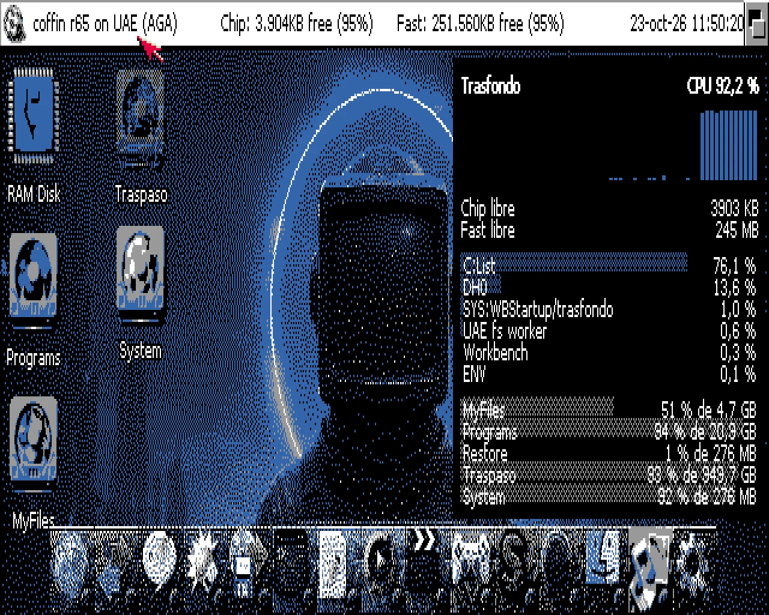The image size is (769, 615).
Task: Click the logo icon left of the screen title
Action: [14, 23]
